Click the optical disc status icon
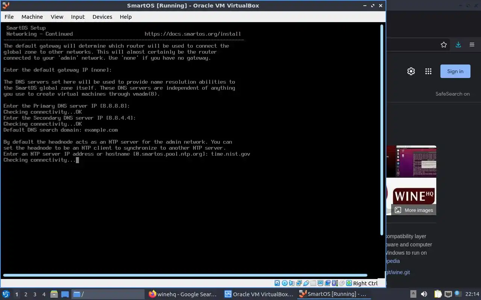This screenshot has width=481, height=300. click(x=284, y=283)
